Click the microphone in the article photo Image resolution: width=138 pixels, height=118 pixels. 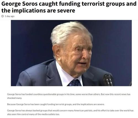click(108, 80)
